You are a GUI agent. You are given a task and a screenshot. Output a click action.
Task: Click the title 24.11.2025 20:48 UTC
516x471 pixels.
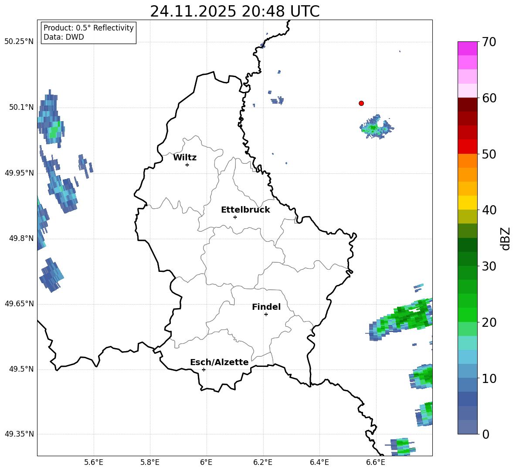(x=234, y=11)
